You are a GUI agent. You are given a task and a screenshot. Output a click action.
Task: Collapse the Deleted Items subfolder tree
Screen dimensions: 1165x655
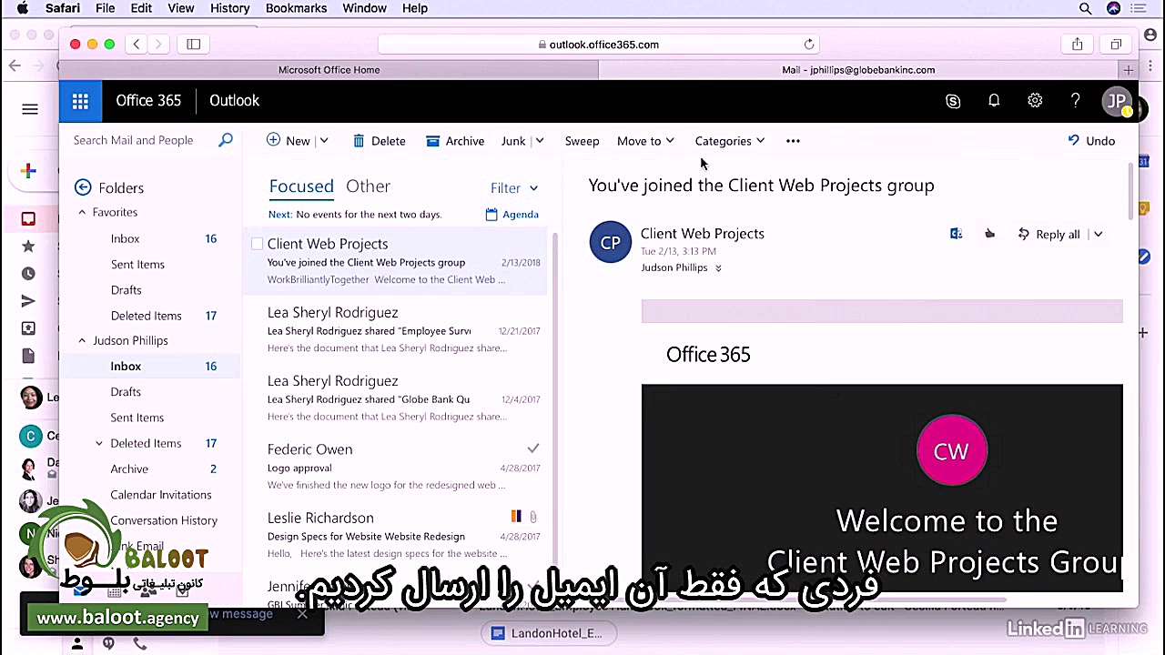[99, 443]
